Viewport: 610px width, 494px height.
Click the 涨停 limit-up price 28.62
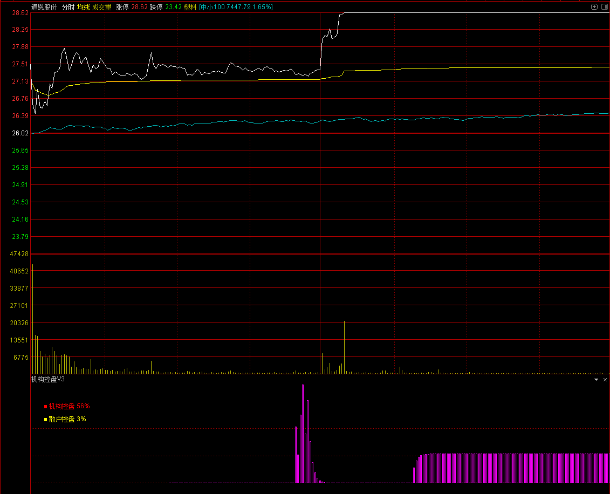click(x=139, y=7)
